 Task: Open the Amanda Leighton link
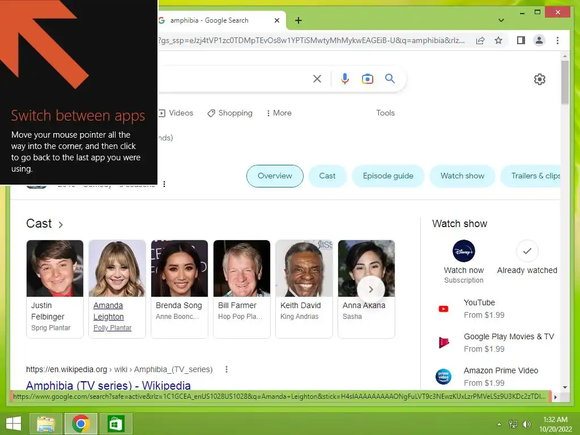tap(108, 311)
